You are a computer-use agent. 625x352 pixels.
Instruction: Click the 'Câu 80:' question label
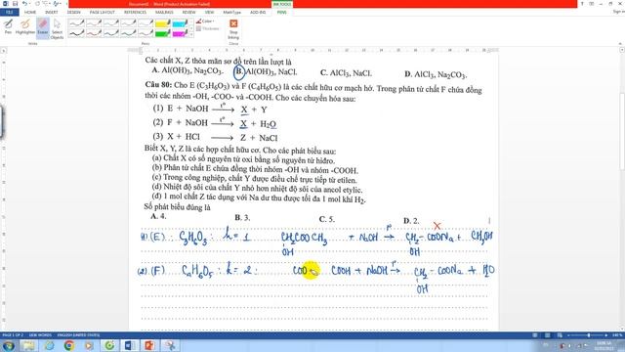coord(158,85)
